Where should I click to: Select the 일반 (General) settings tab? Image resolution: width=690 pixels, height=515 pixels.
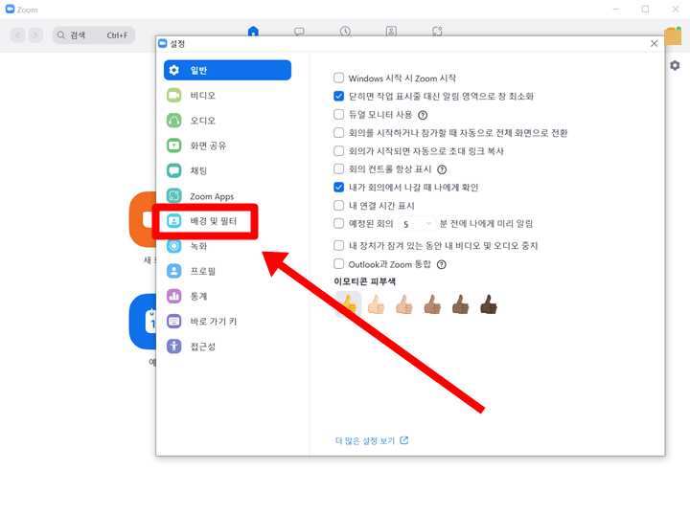tap(227, 70)
